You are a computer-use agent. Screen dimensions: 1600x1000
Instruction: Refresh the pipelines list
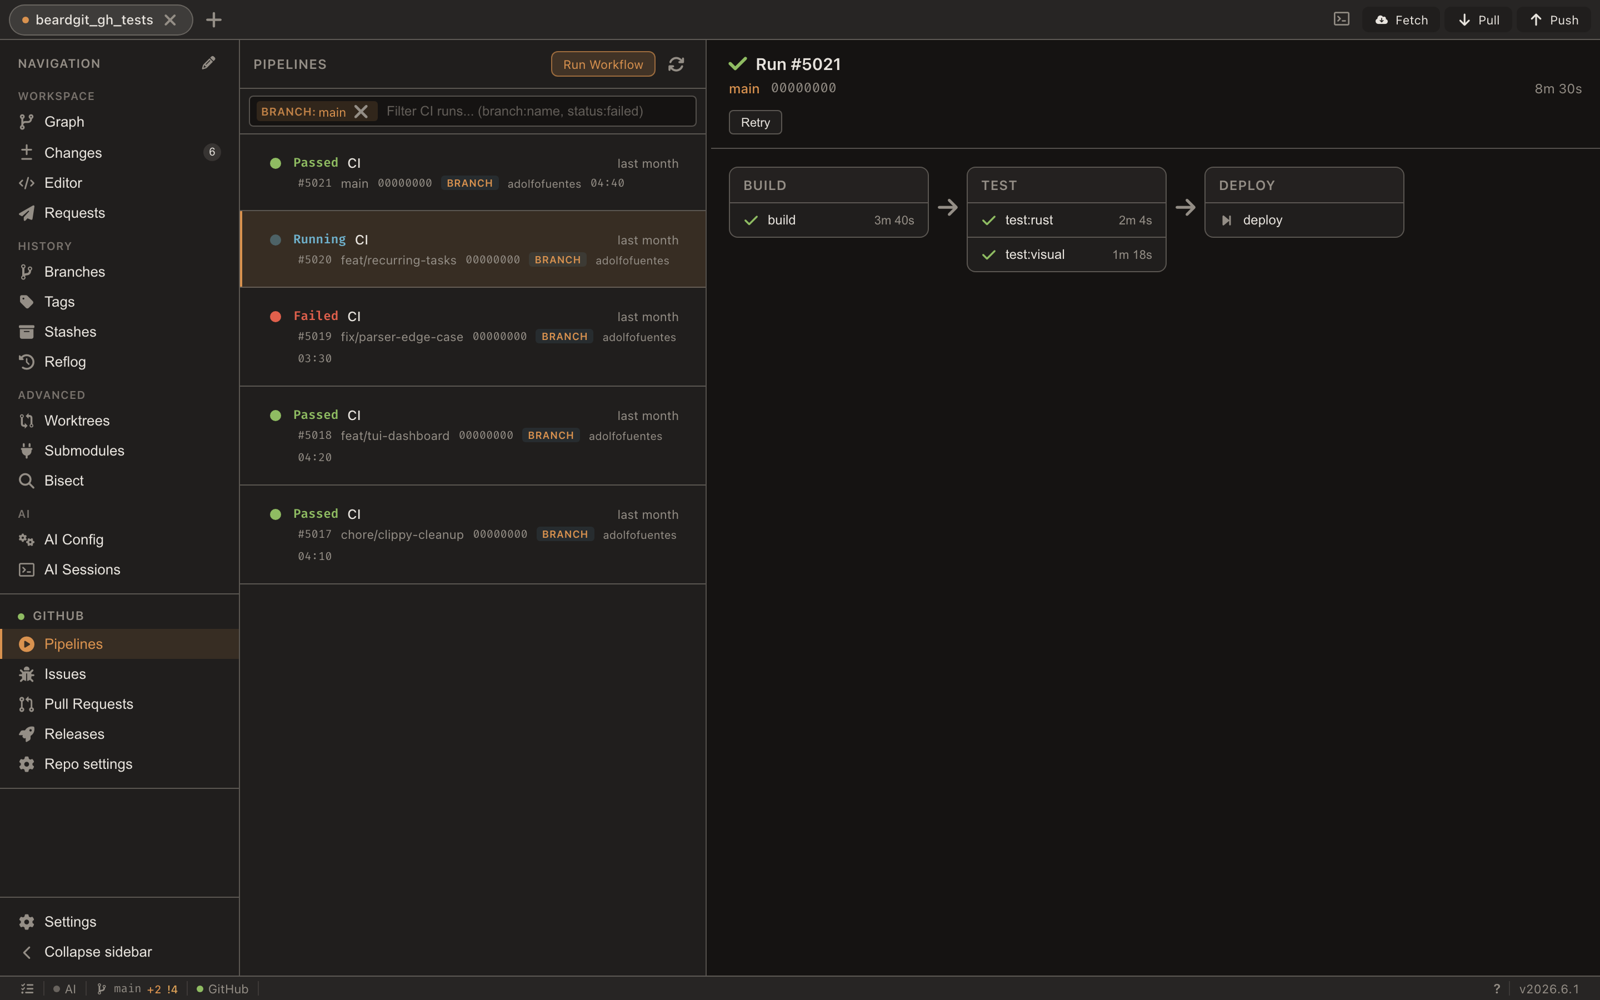coord(676,64)
